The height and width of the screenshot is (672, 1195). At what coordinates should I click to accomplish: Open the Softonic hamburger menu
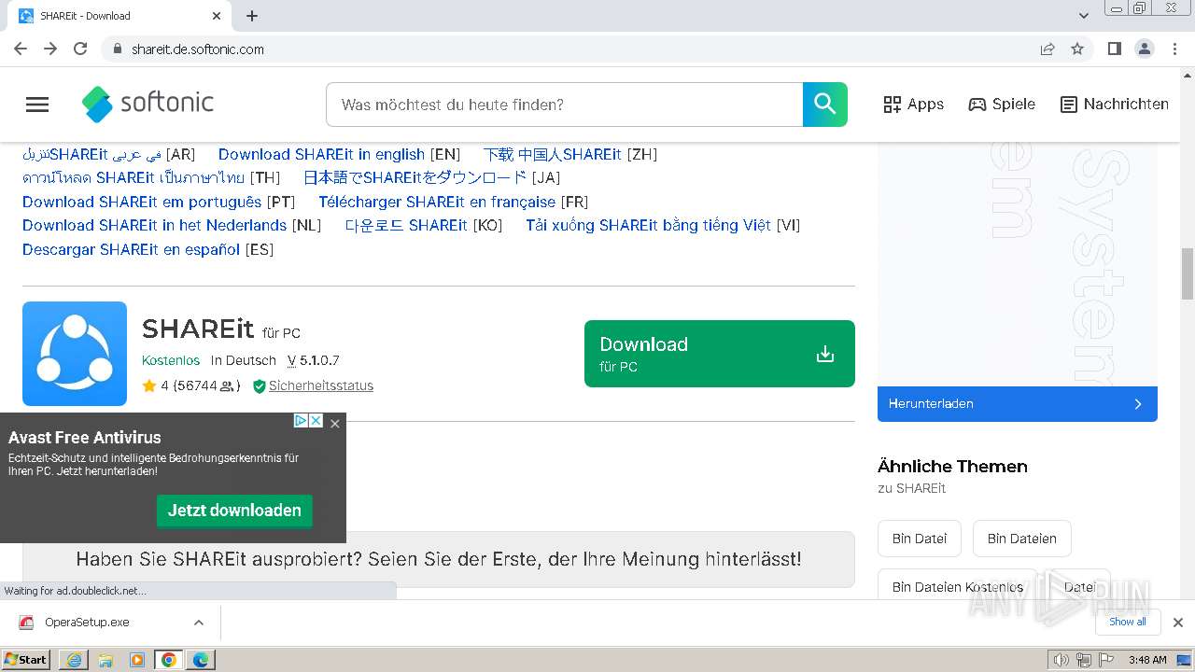tap(37, 105)
